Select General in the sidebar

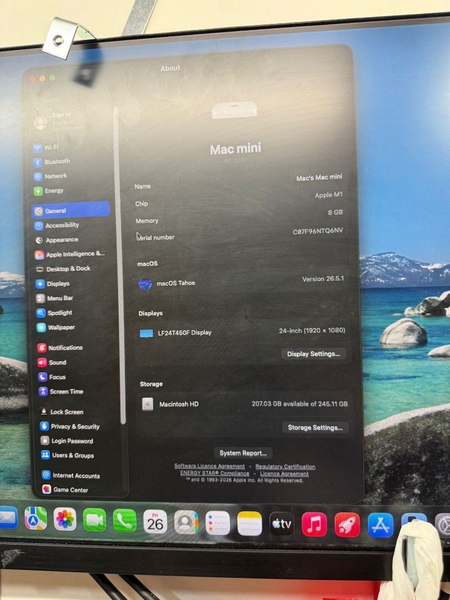pyautogui.click(x=71, y=210)
